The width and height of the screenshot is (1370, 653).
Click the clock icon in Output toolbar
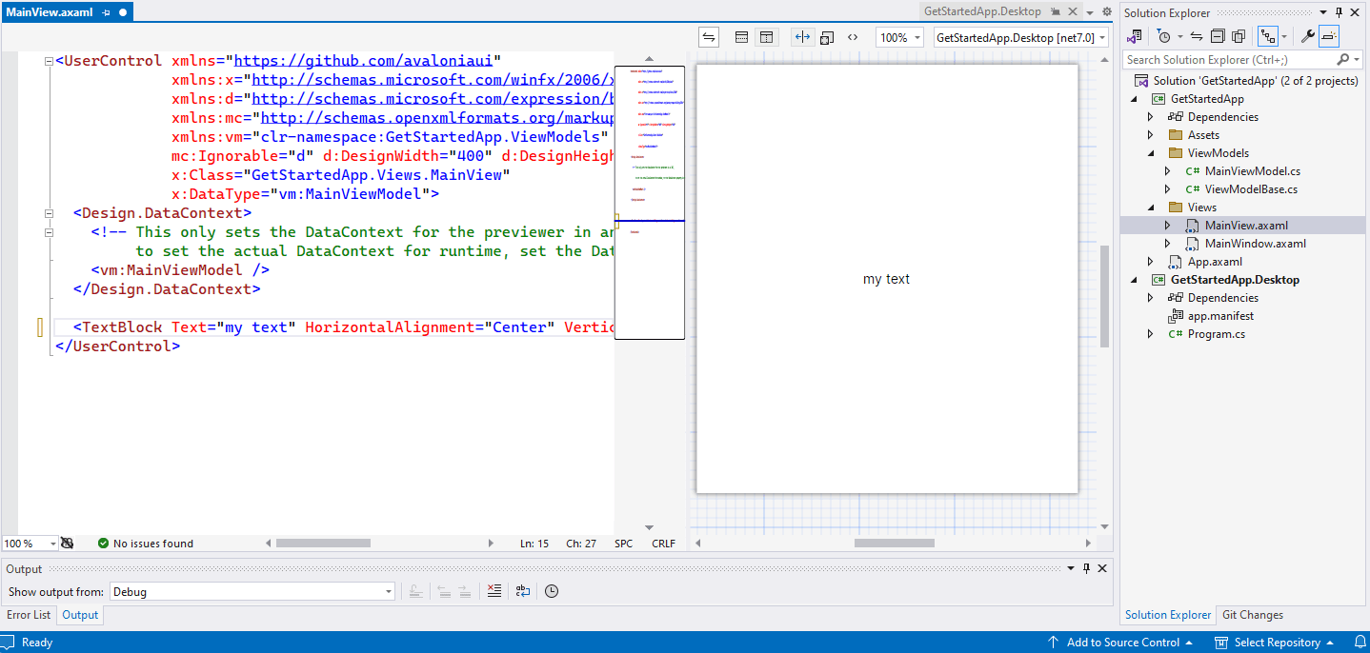click(552, 591)
